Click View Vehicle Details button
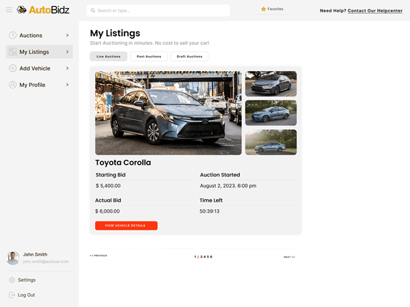The image size is (410, 307). 126,226
